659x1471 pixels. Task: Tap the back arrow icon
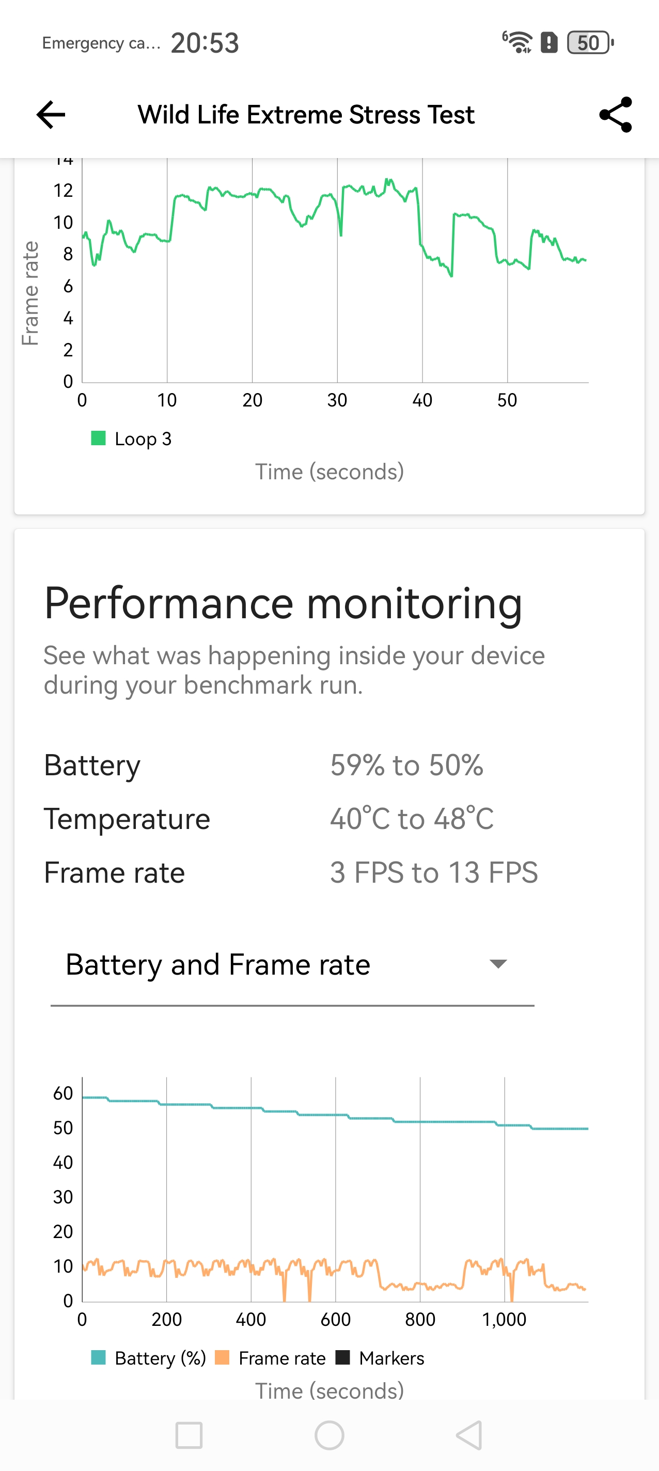[51, 115]
